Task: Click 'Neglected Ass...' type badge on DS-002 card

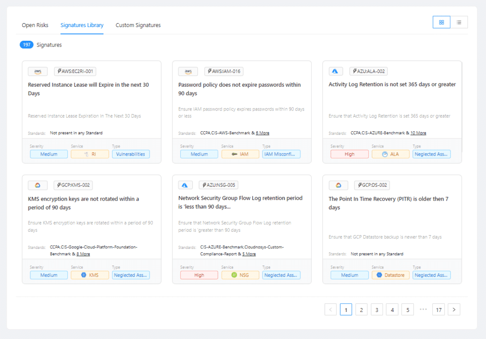Action: click(431, 275)
